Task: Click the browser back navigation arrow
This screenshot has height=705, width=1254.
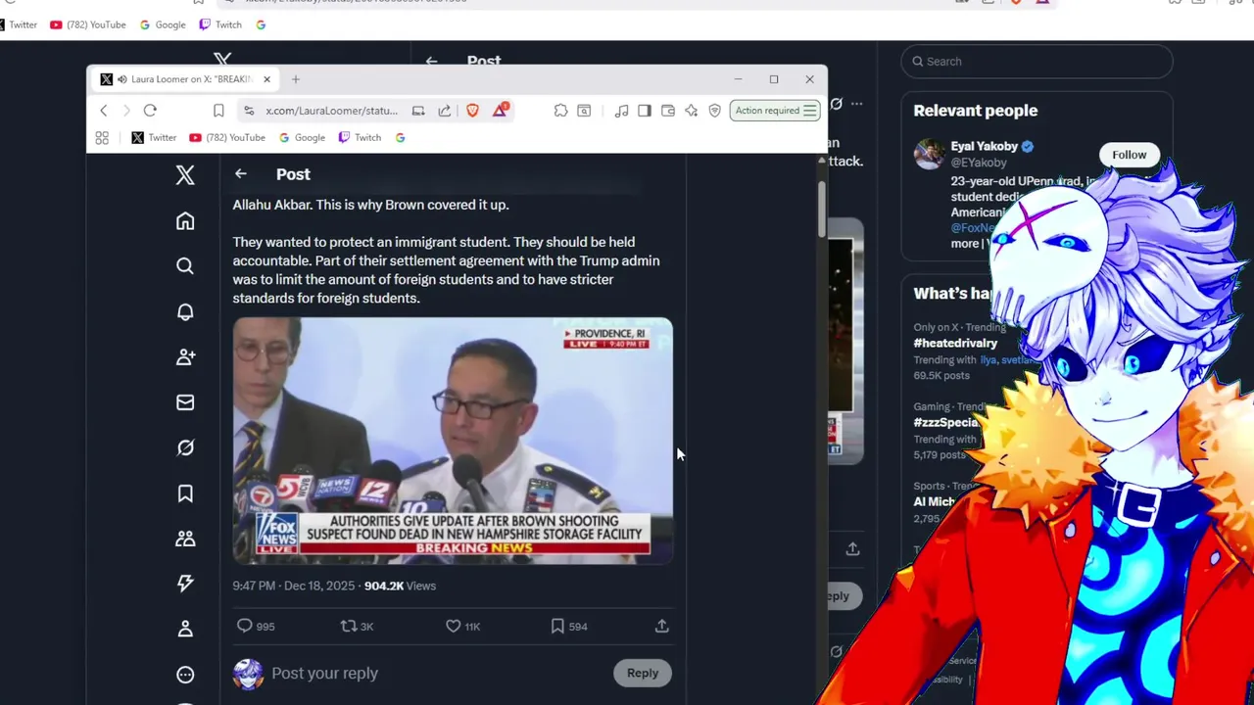Action: point(104,111)
